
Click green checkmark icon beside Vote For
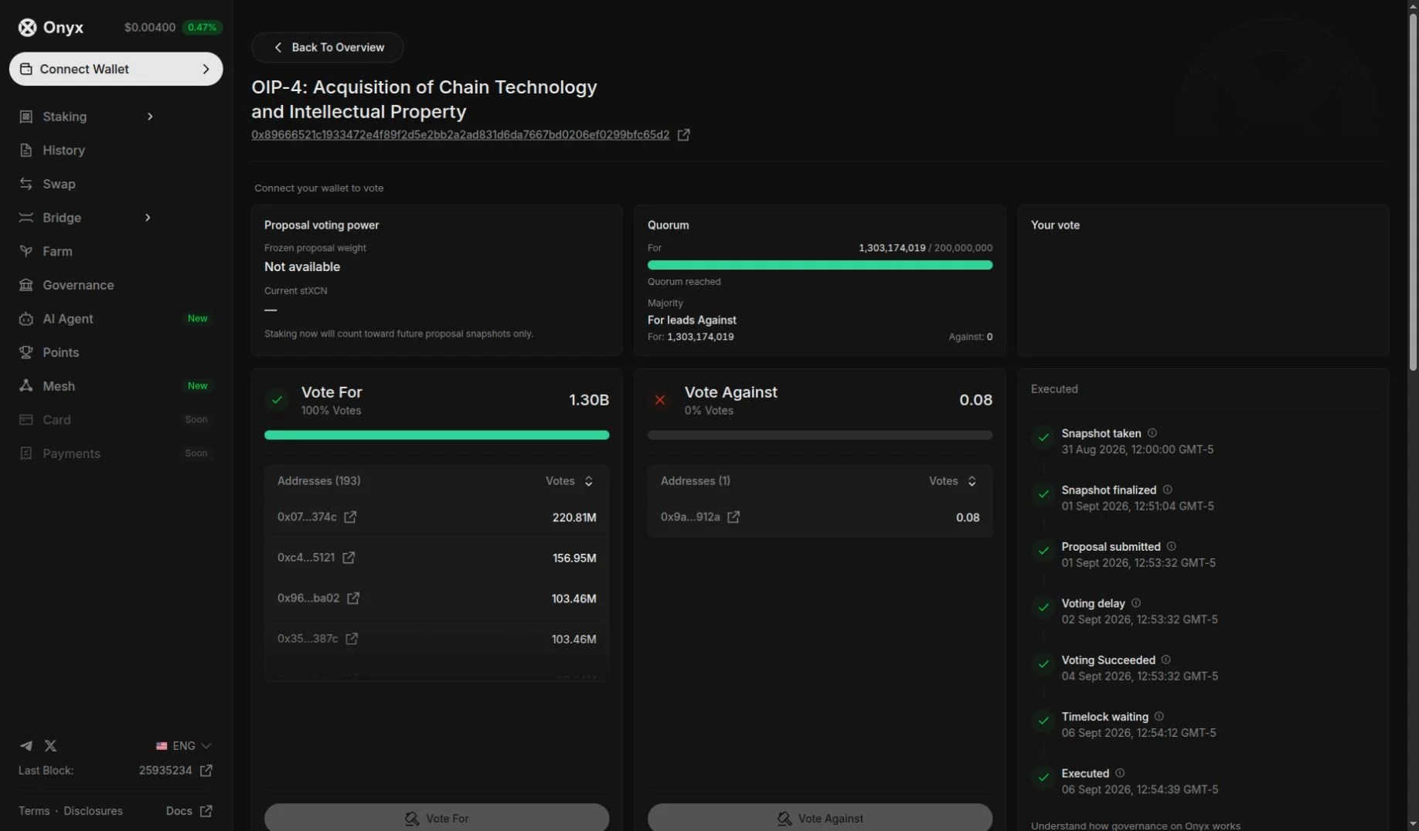click(277, 400)
